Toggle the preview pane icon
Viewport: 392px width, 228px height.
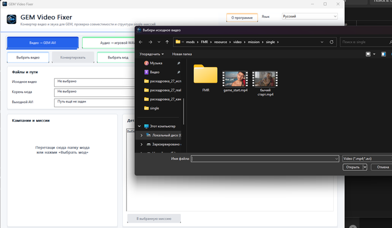[383, 54]
